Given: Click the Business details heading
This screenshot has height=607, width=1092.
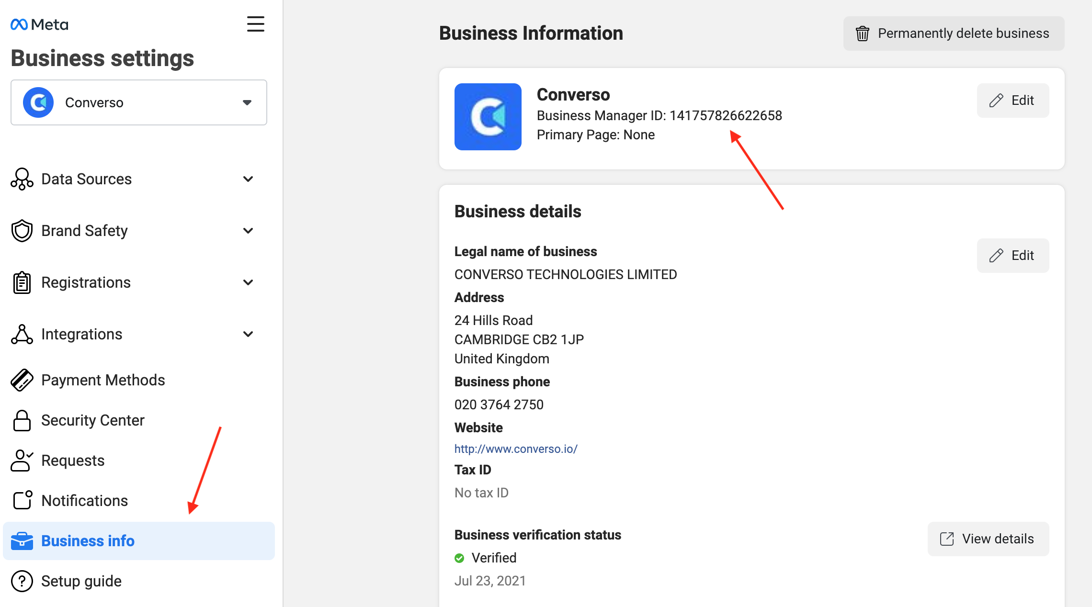Looking at the screenshot, I should tap(518, 212).
